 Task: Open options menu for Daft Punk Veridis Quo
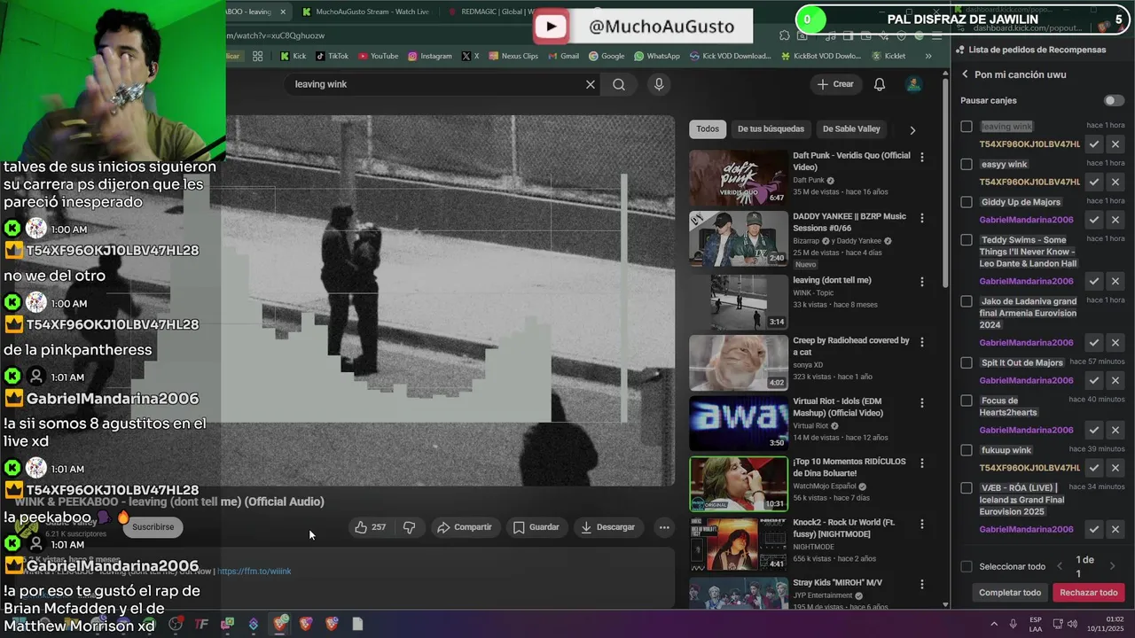click(922, 157)
